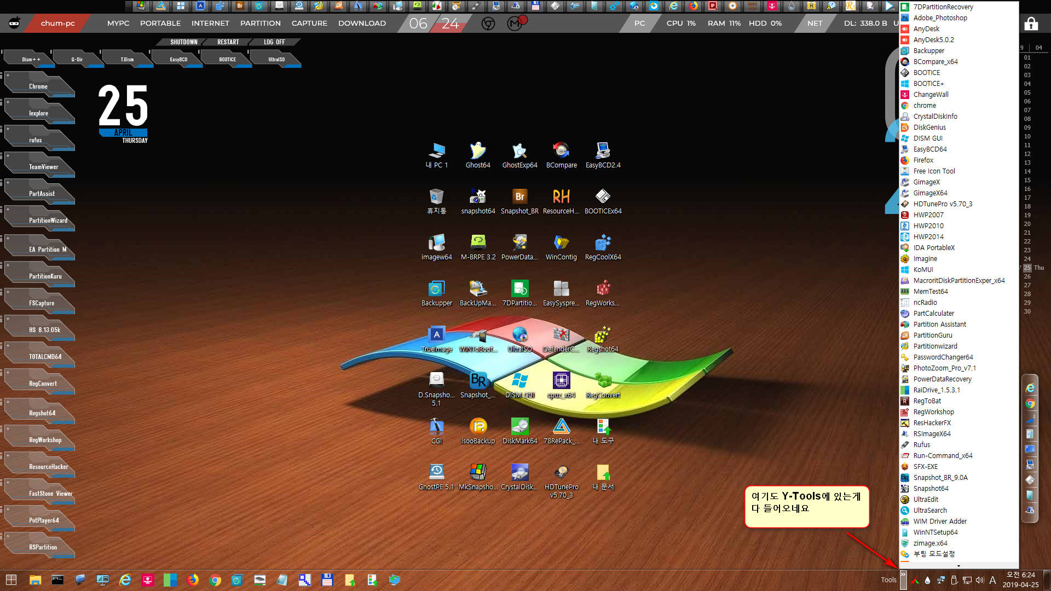
Task: Open the CAPTURE menu
Action: (309, 23)
